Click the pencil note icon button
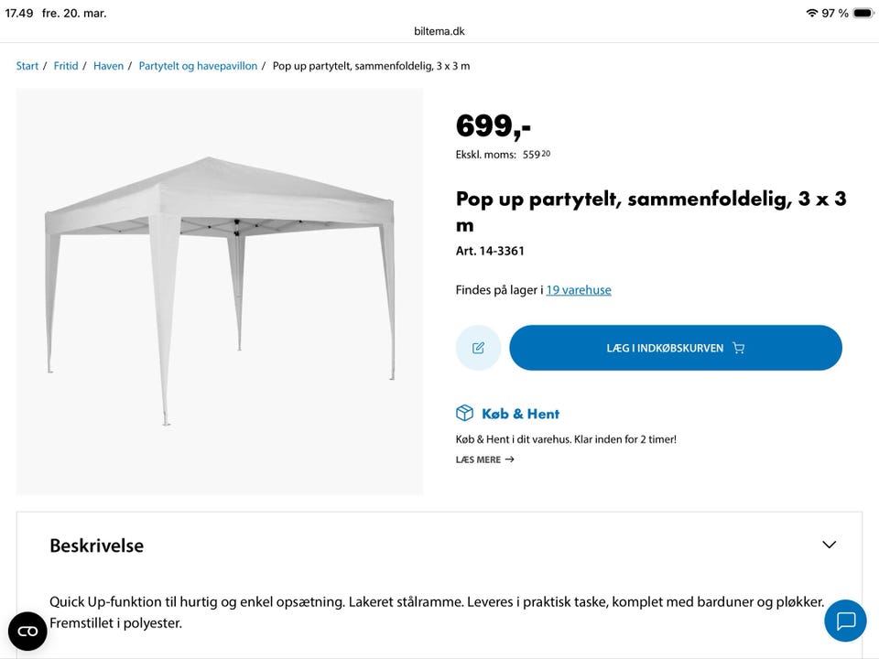Viewport: 879px width, 659px height. click(478, 348)
